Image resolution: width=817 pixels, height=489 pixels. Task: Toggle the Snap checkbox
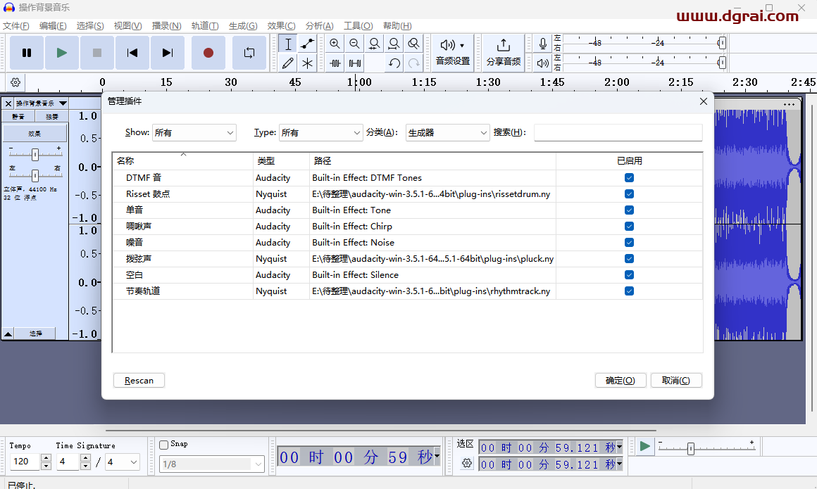[x=163, y=445]
